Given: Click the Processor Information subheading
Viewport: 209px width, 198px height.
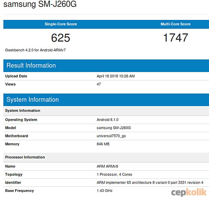Looking at the screenshot, I should [x=25, y=157].
